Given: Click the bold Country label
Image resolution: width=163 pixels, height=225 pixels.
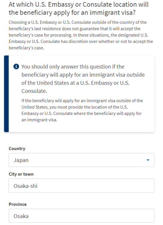Looking at the screenshot, I should tap(17, 148).
